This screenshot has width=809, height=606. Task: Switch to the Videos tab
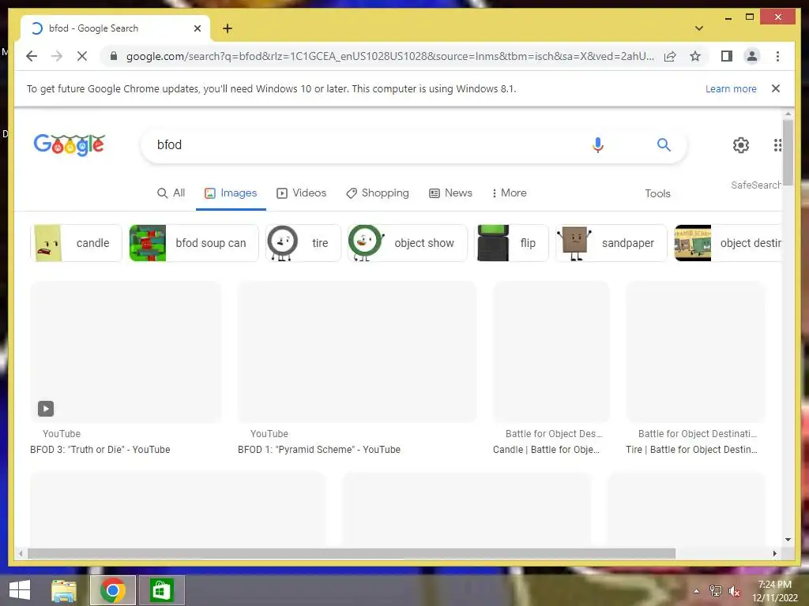point(301,193)
